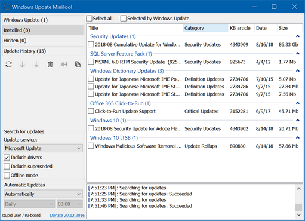Click the install updates arrow icon
The image size is (305, 221).
[36, 65]
